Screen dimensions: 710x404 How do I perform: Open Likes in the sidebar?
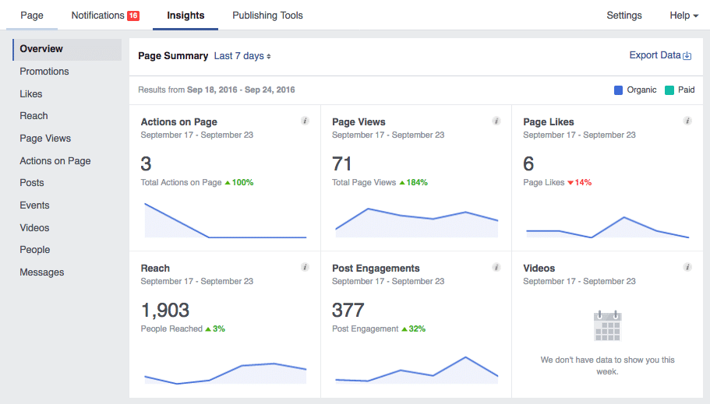(x=31, y=94)
